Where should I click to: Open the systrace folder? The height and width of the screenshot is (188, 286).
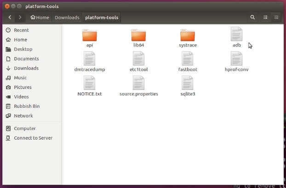click(187, 35)
